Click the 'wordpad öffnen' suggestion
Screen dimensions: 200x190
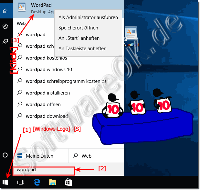[x=43, y=105]
